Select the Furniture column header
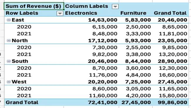191x108 pixels. point(133,13)
